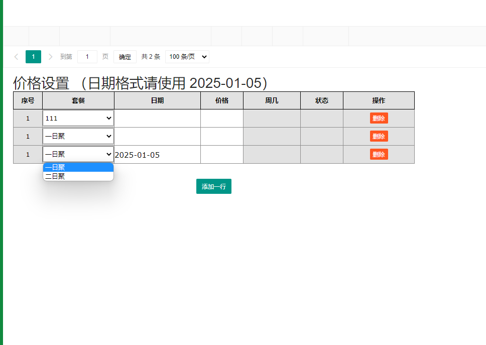Screen dimensions: 486x345
Task: Click the date field containing 2025-01-05
Action: [157, 155]
